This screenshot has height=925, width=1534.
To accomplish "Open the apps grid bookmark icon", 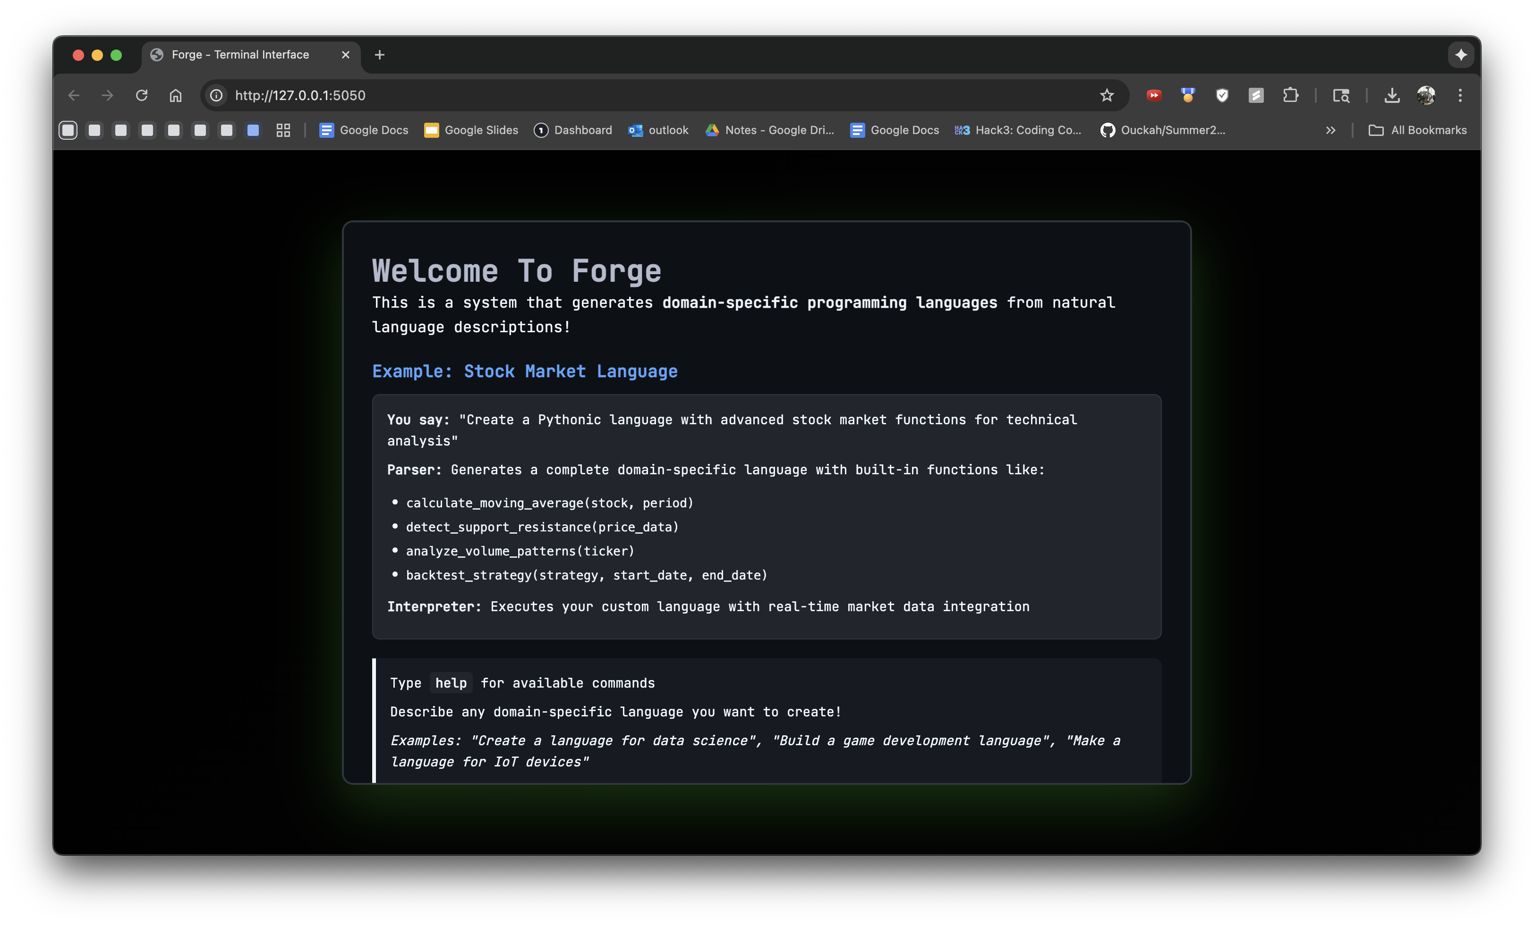I will click(x=283, y=130).
